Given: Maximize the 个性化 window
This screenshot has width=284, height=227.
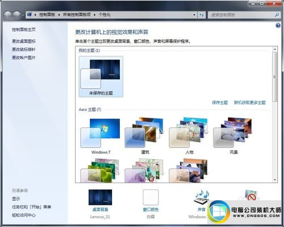Looking at the screenshot, I should (x=262, y=3).
